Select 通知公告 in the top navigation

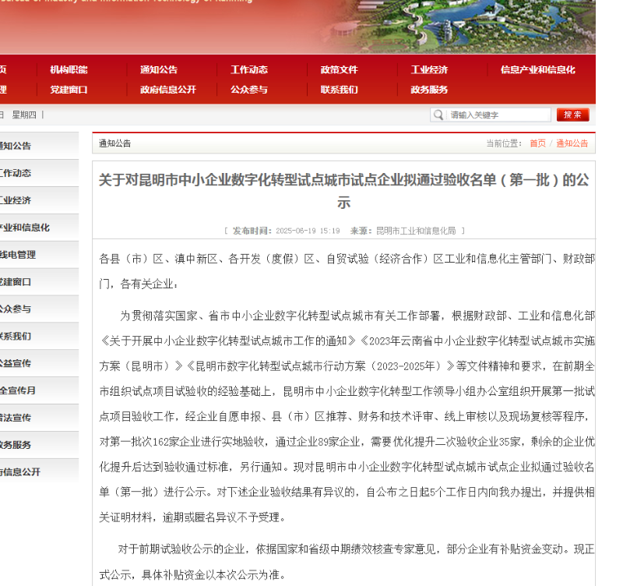[158, 69]
